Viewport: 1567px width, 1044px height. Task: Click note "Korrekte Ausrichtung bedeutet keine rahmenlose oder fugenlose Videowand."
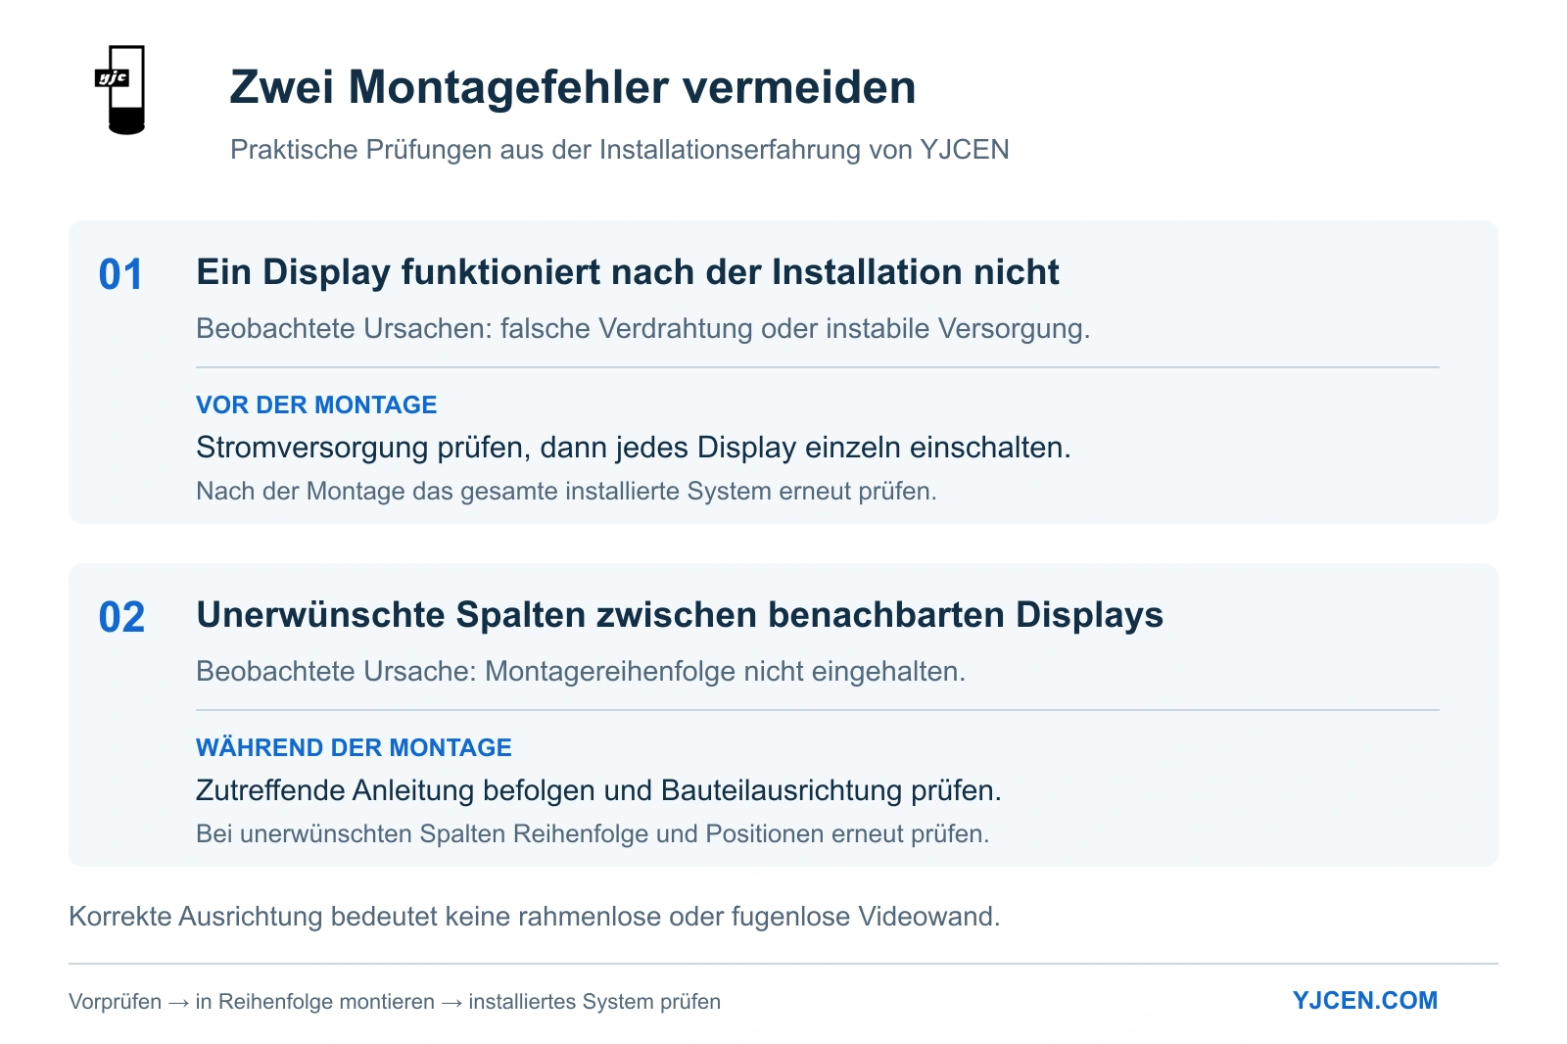(x=535, y=917)
